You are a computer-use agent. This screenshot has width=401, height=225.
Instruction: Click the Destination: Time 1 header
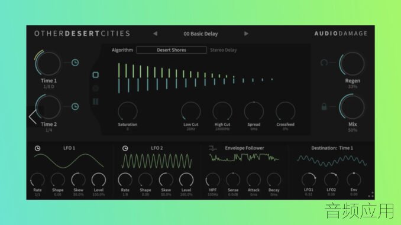[x=332, y=148]
